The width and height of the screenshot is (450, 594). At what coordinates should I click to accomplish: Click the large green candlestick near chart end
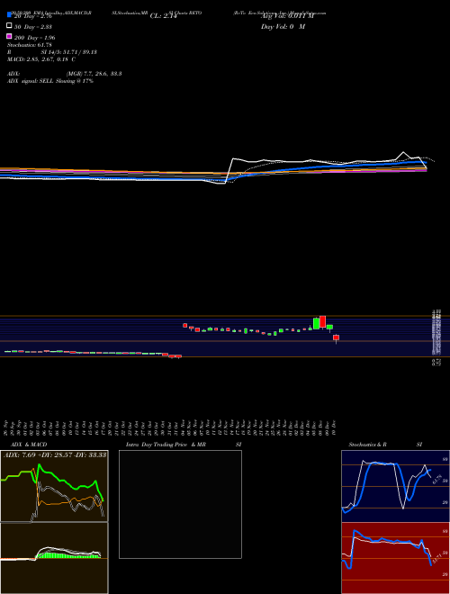pyautogui.click(x=316, y=323)
